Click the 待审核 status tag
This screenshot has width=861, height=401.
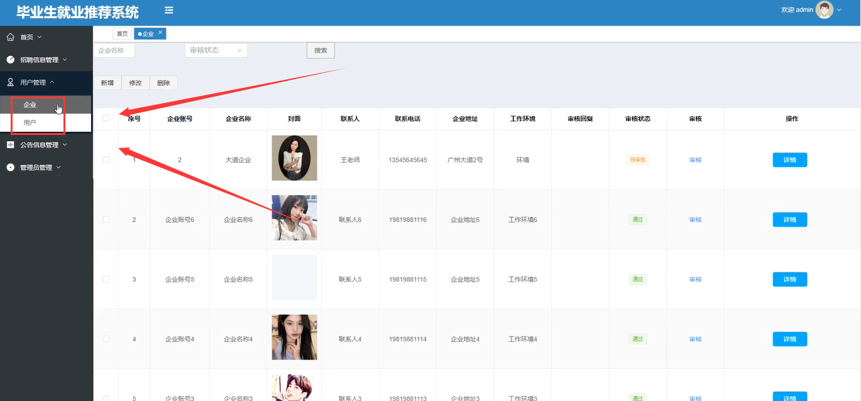(x=637, y=160)
